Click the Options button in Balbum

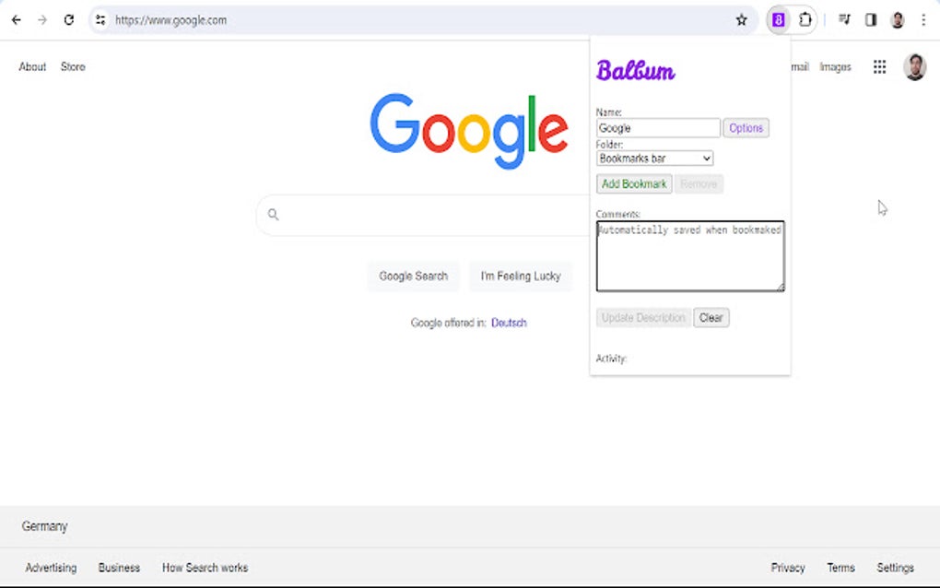[x=746, y=128]
